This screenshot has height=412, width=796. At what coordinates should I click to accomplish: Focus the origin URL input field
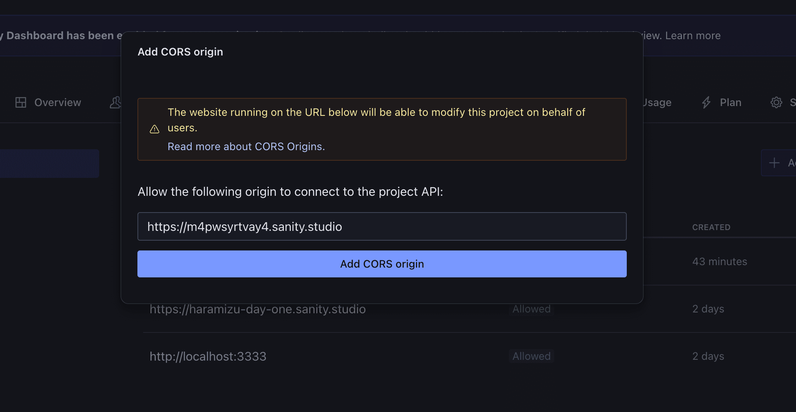click(382, 226)
